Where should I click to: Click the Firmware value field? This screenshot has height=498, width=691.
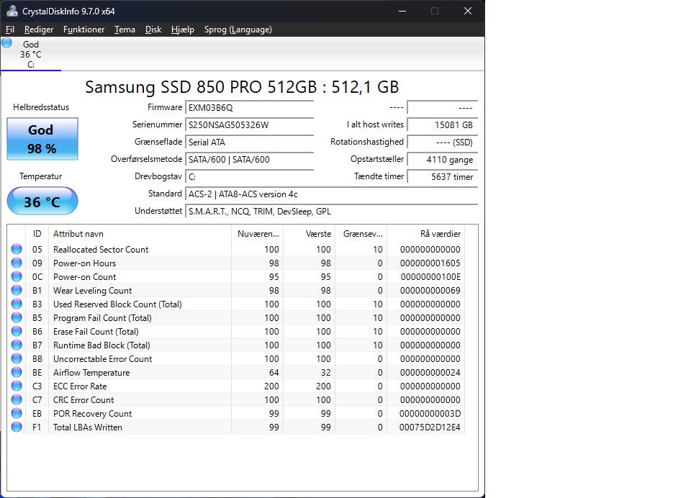[x=249, y=108]
